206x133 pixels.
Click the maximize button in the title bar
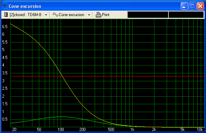click(x=192, y=6)
